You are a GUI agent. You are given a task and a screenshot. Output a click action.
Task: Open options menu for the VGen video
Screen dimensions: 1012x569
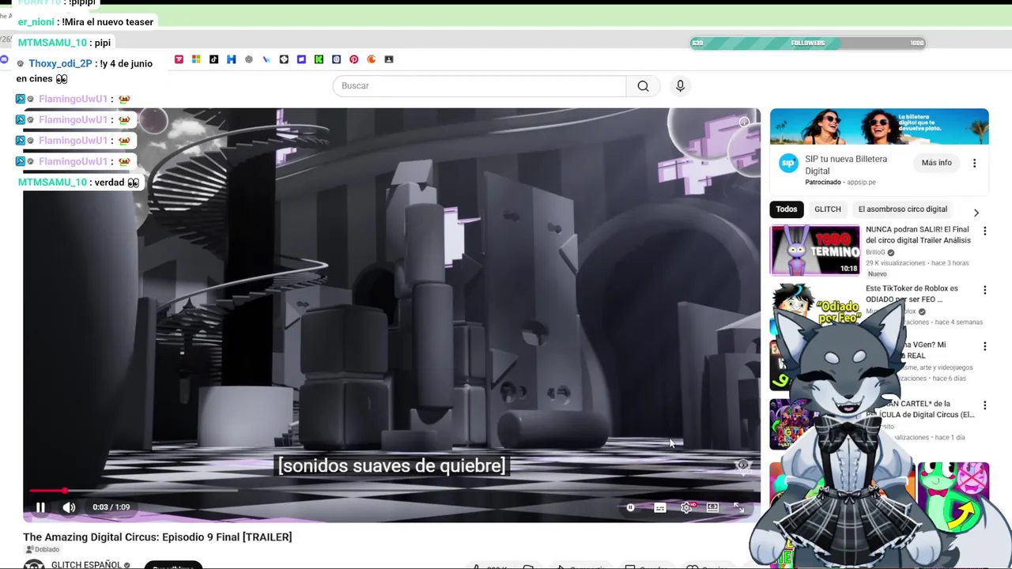(984, 346)
